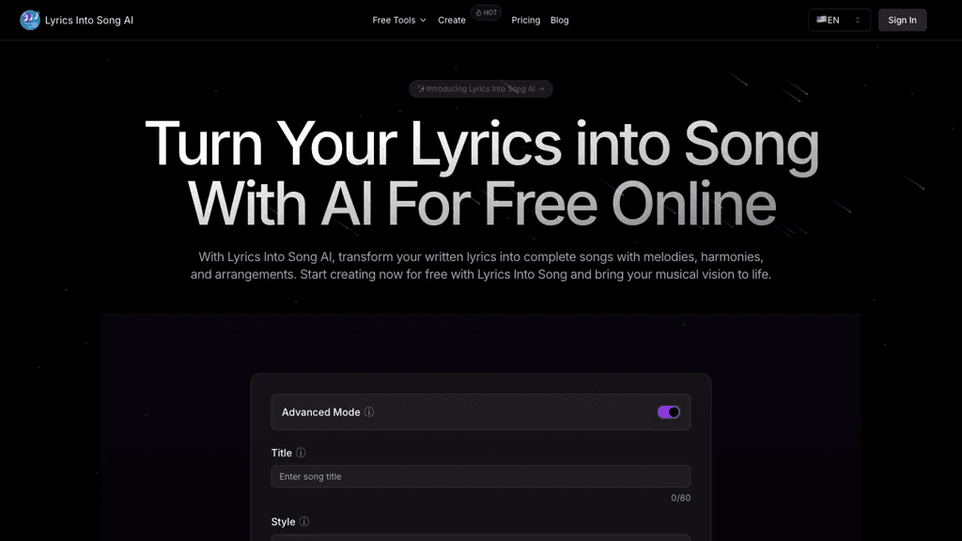
Task: Go to the Pricing page
Action: 526,21
